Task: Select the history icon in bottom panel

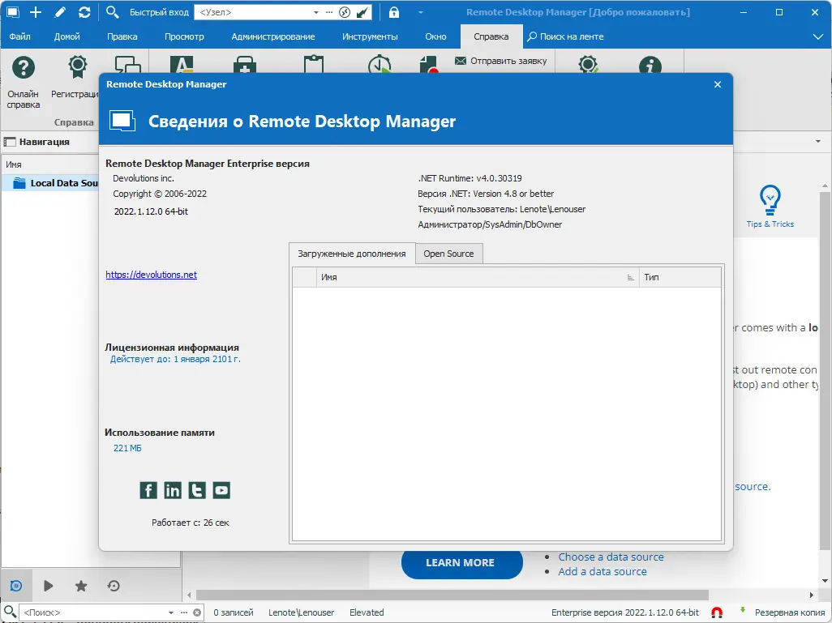Action: (x=114, y=586)
